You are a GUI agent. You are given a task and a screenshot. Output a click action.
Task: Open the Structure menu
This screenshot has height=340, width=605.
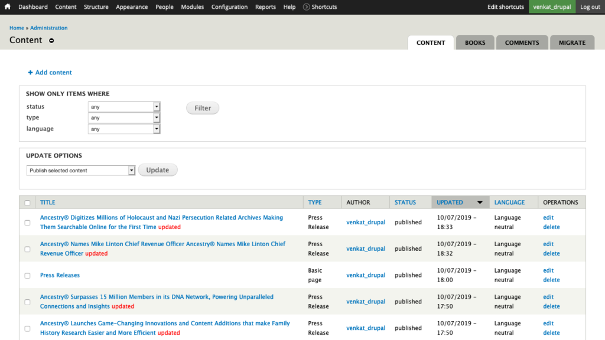tap(96, 7)
